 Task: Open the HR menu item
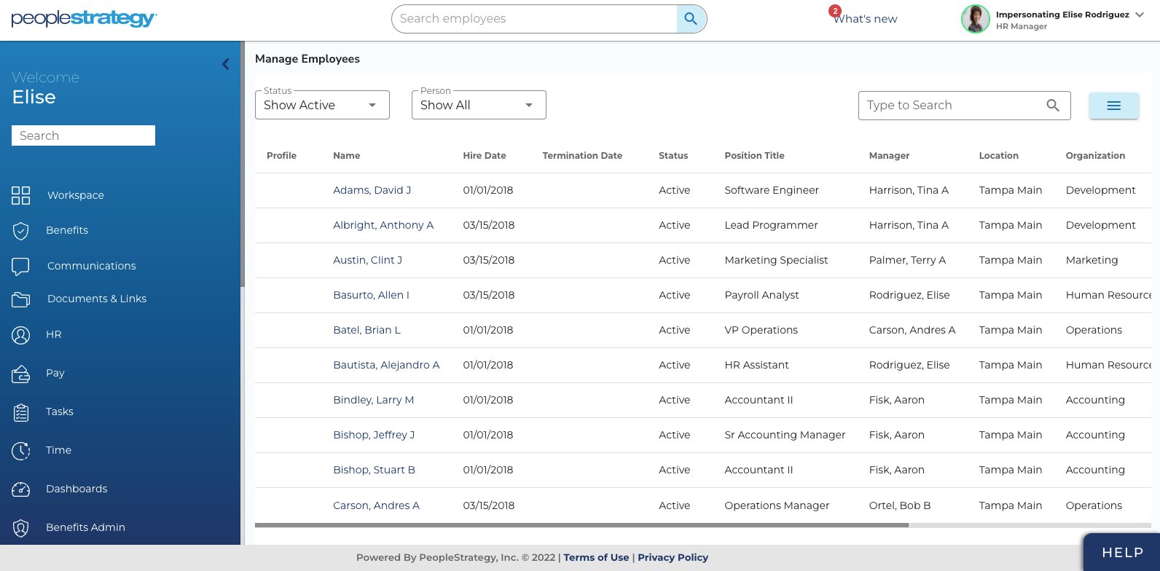click(x=53, y=334)
